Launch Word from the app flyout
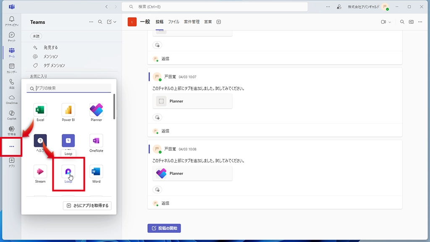 pos(96,174)
